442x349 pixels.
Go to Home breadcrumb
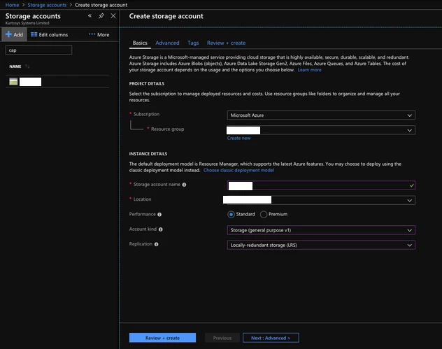click(12, 5)
